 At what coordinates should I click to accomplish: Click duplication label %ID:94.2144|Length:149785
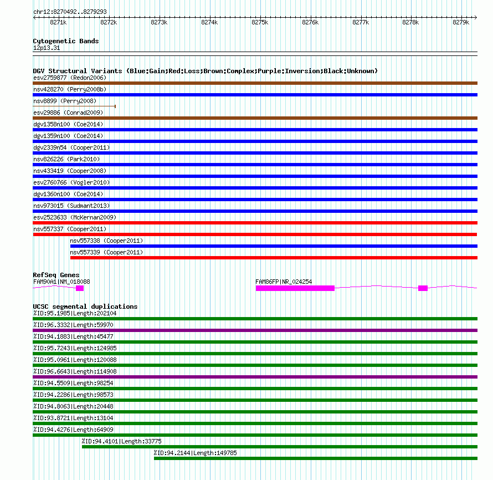[195, 453]
